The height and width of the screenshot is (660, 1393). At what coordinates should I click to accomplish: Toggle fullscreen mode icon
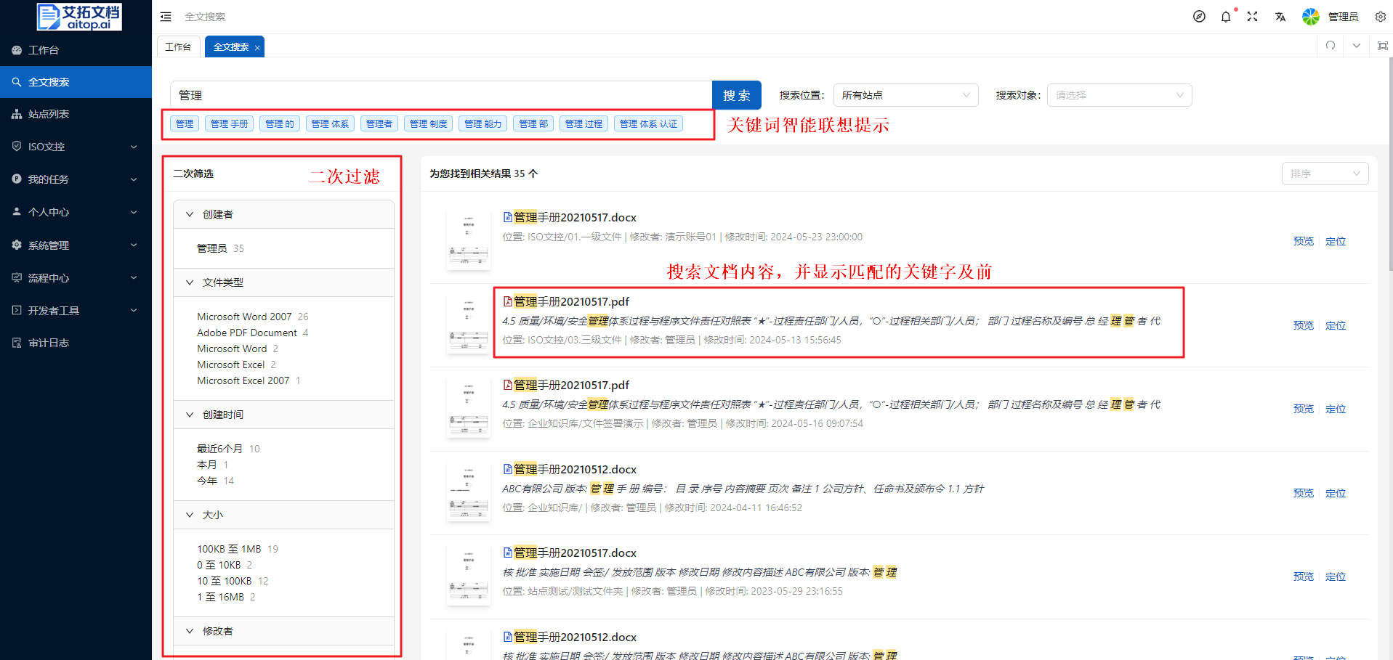[1252, 17]
